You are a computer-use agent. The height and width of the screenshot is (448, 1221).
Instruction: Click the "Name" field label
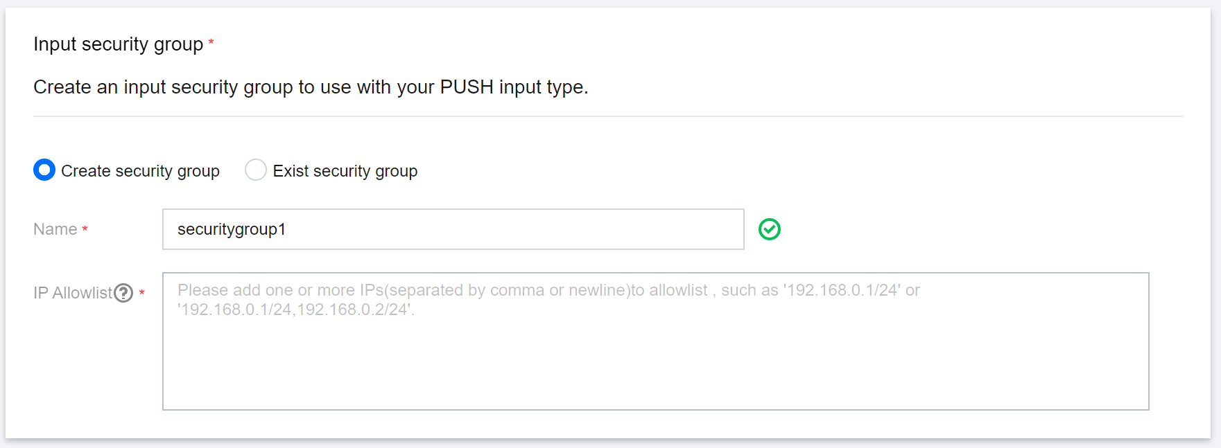[55, 229]
